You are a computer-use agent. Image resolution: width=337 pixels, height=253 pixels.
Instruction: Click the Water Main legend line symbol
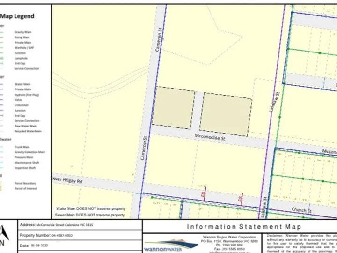[x=1, y=84]
